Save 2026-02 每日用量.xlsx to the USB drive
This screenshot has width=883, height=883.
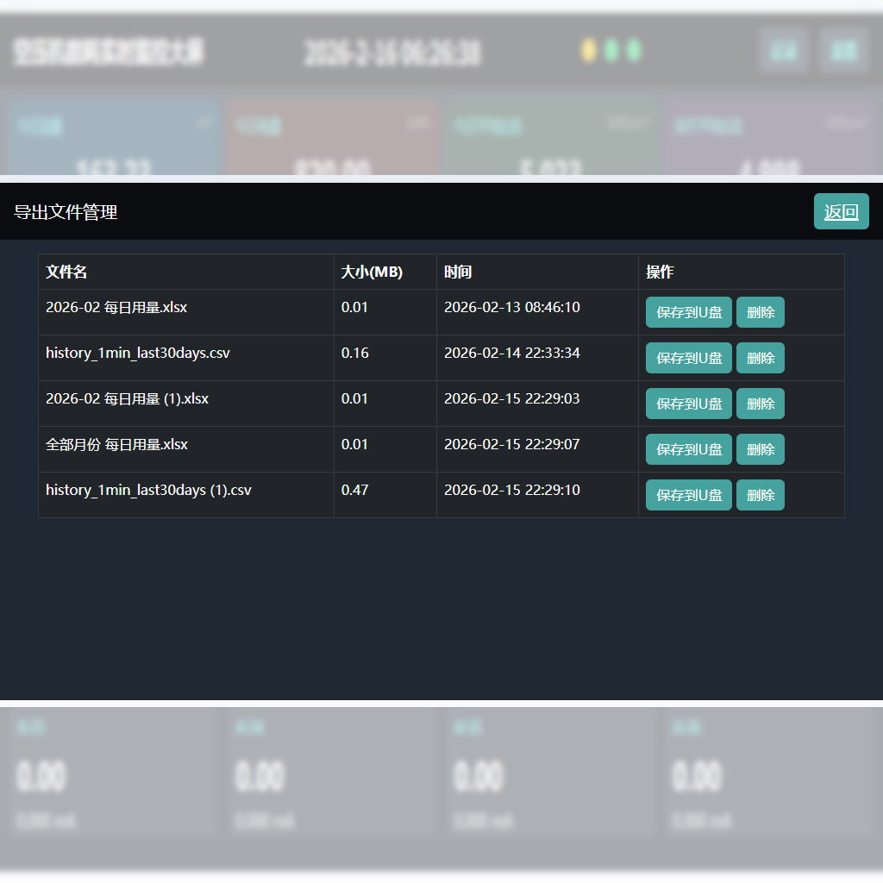click(689, 312)
